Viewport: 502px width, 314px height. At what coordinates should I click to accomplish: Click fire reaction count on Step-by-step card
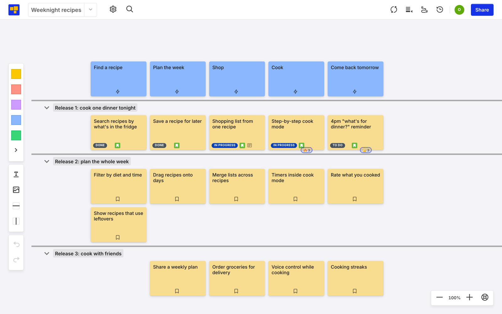coord(307,150)
